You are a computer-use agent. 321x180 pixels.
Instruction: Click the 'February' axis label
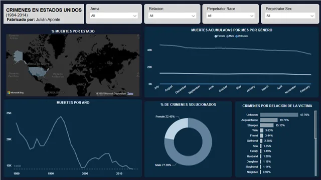[305, 89]
